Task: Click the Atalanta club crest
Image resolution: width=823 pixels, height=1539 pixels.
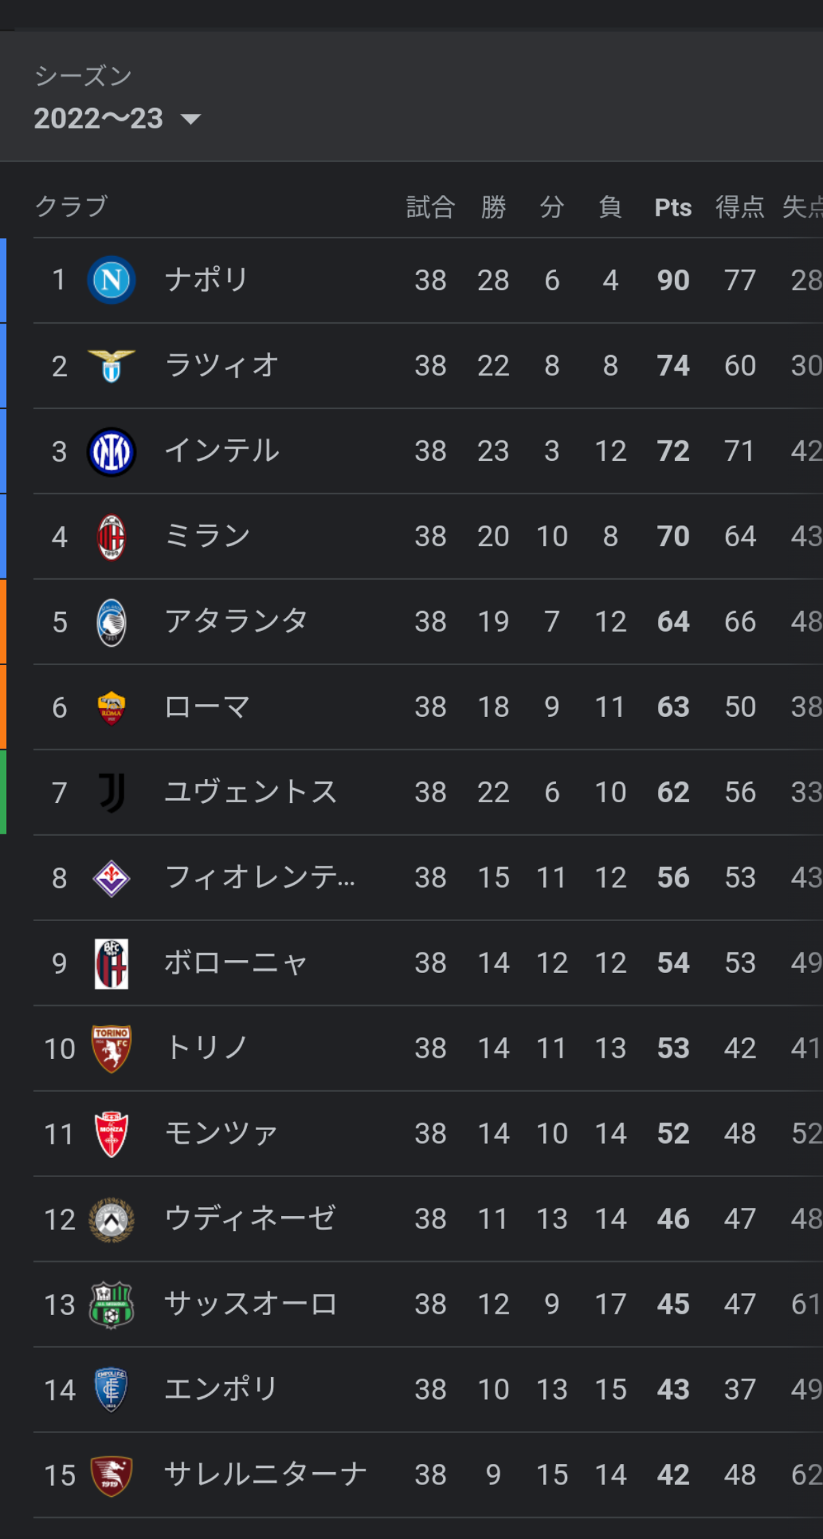Action: (x=111, y=622)
